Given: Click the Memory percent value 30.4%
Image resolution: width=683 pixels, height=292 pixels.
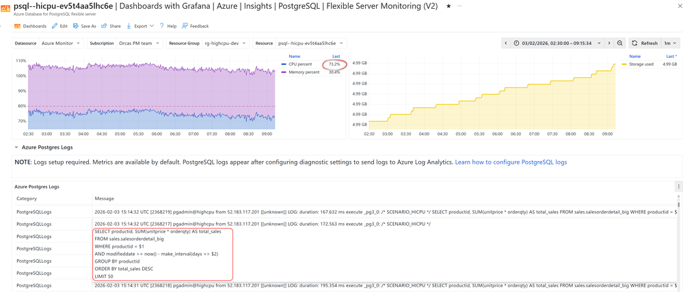Looking at the screenshot, I should (334, 72).
